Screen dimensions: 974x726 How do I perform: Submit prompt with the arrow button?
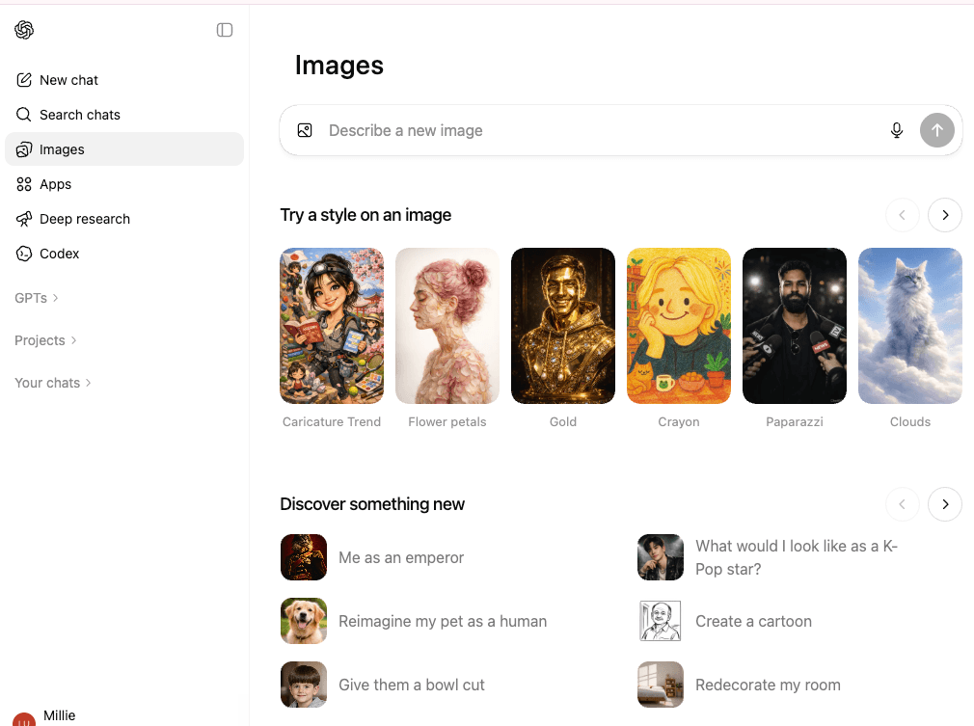(936, 129)
